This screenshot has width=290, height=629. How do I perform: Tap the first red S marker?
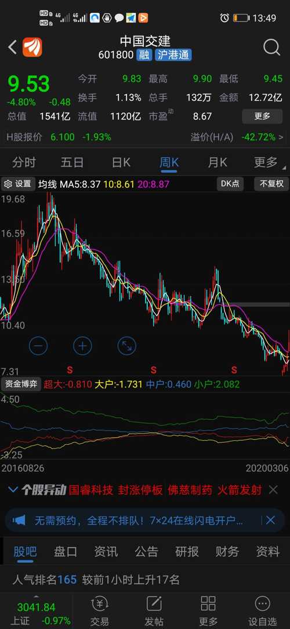click(70, 369)
